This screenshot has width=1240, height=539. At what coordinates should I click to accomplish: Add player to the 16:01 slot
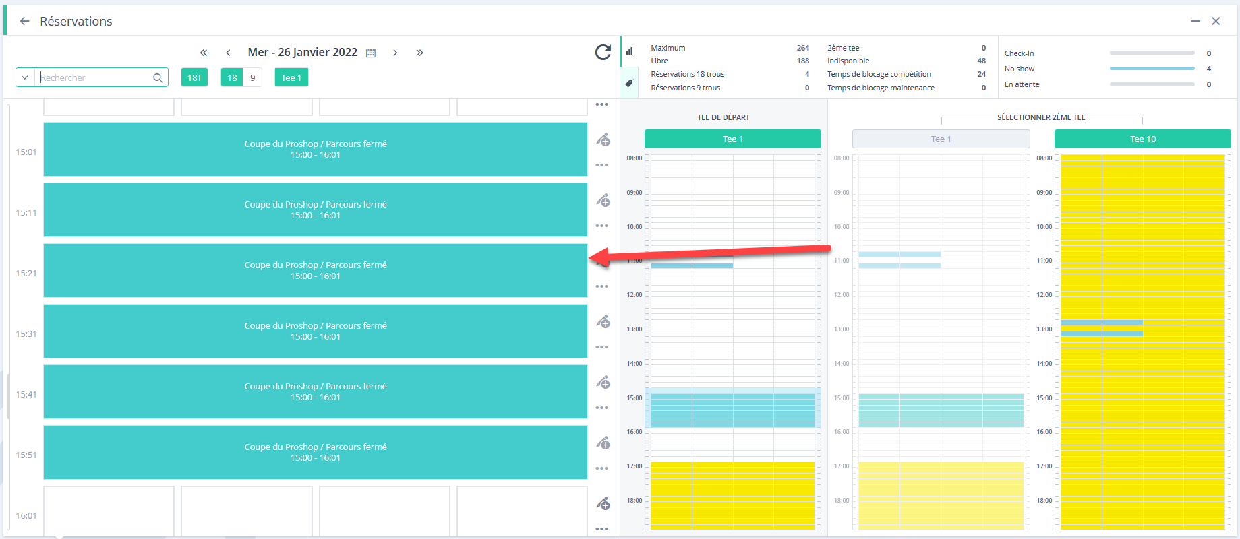point(603,504)
